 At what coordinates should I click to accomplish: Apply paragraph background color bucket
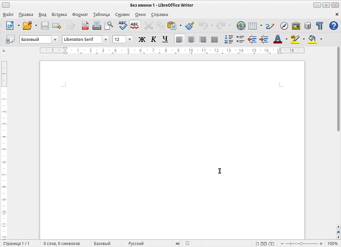[312, 39]
